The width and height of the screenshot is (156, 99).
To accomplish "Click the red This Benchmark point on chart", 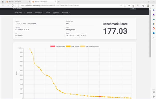I will 100,97.
